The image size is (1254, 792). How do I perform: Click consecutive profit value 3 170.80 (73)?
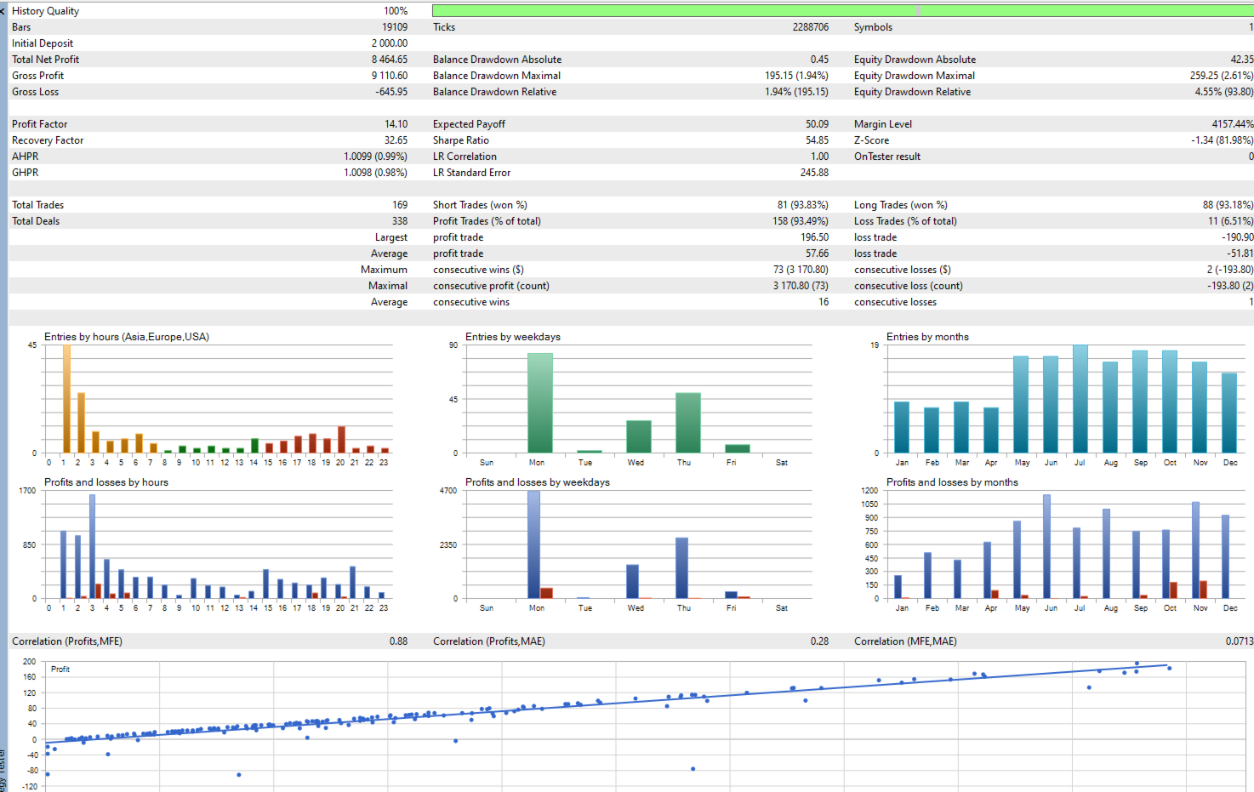[801, 286]
